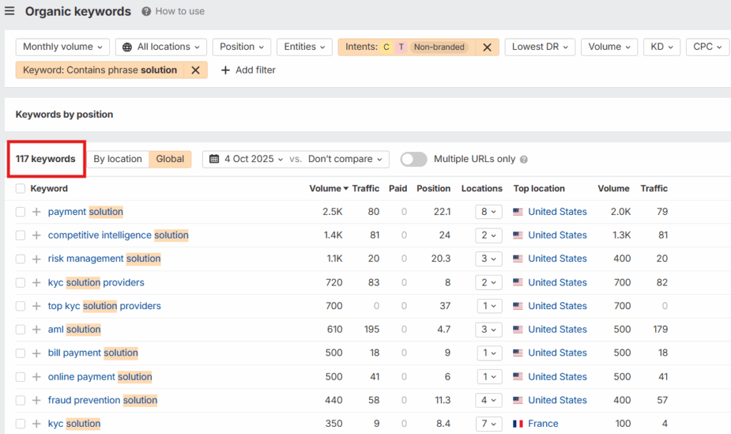Click the Add filter button
The width and height of the screenshot is (731, 434).
[x=248, y=70]
